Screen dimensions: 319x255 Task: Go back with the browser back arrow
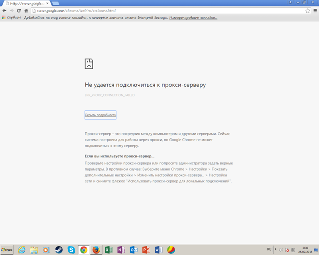pyautogui.click(x=4, y=11)
